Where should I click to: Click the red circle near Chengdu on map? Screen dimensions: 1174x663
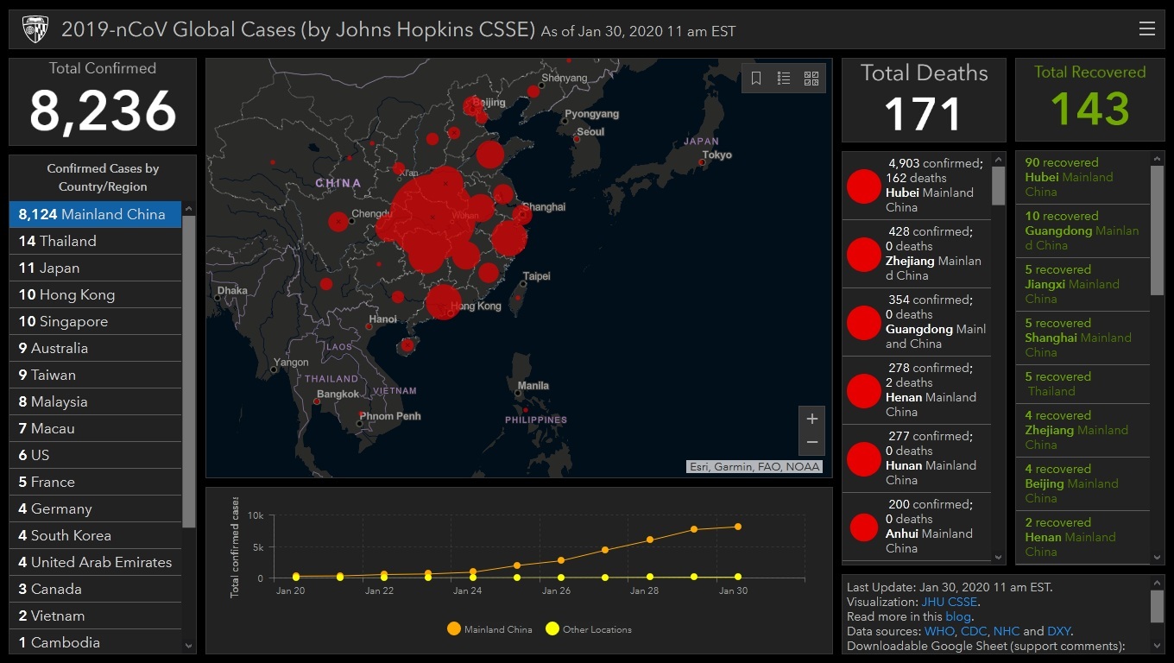click(x=338, y=221)
